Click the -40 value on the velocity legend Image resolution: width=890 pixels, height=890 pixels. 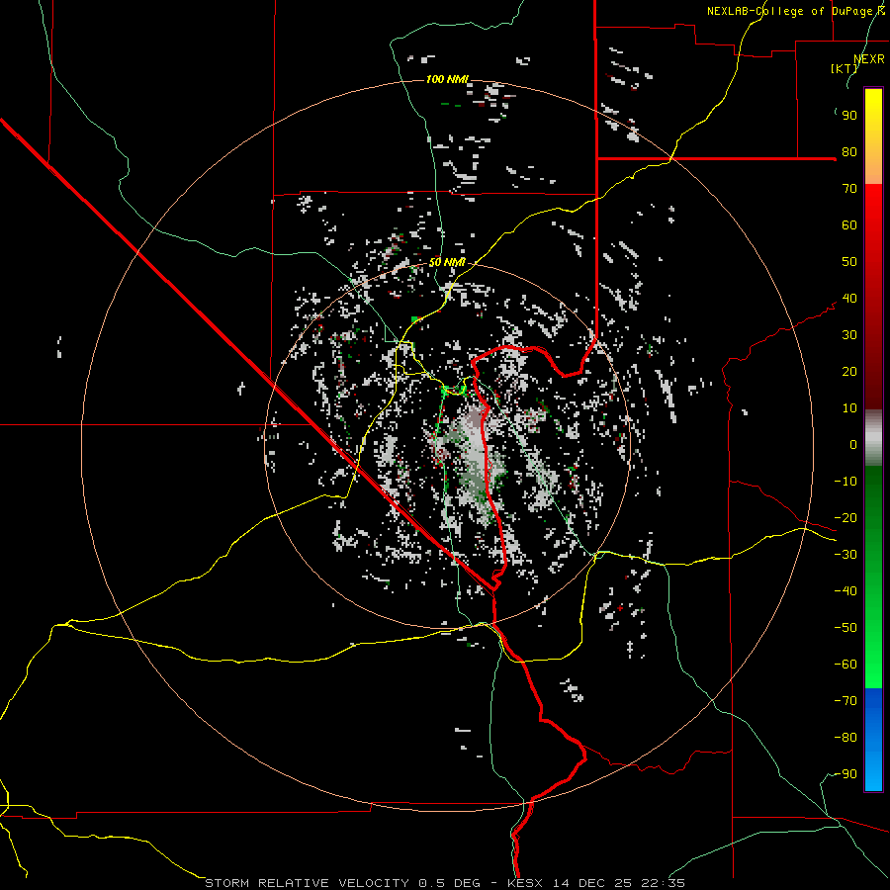pos(845,591)
